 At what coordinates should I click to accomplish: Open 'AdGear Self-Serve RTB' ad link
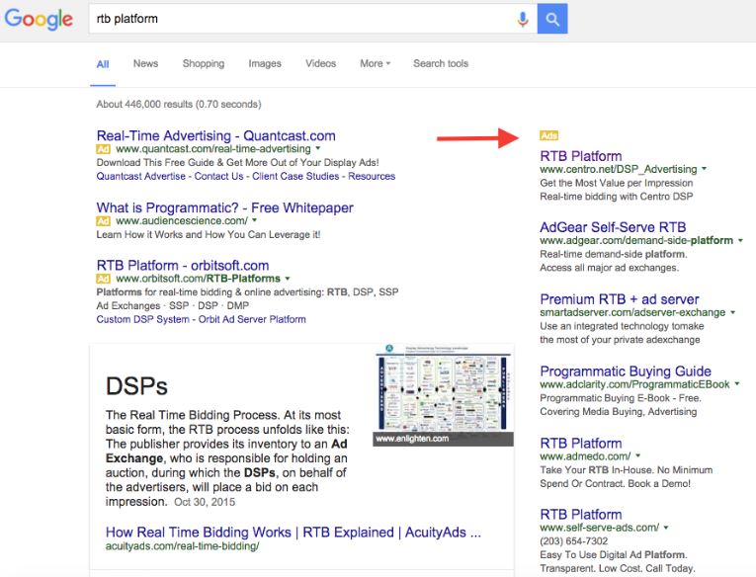click(x=613, y=227)
